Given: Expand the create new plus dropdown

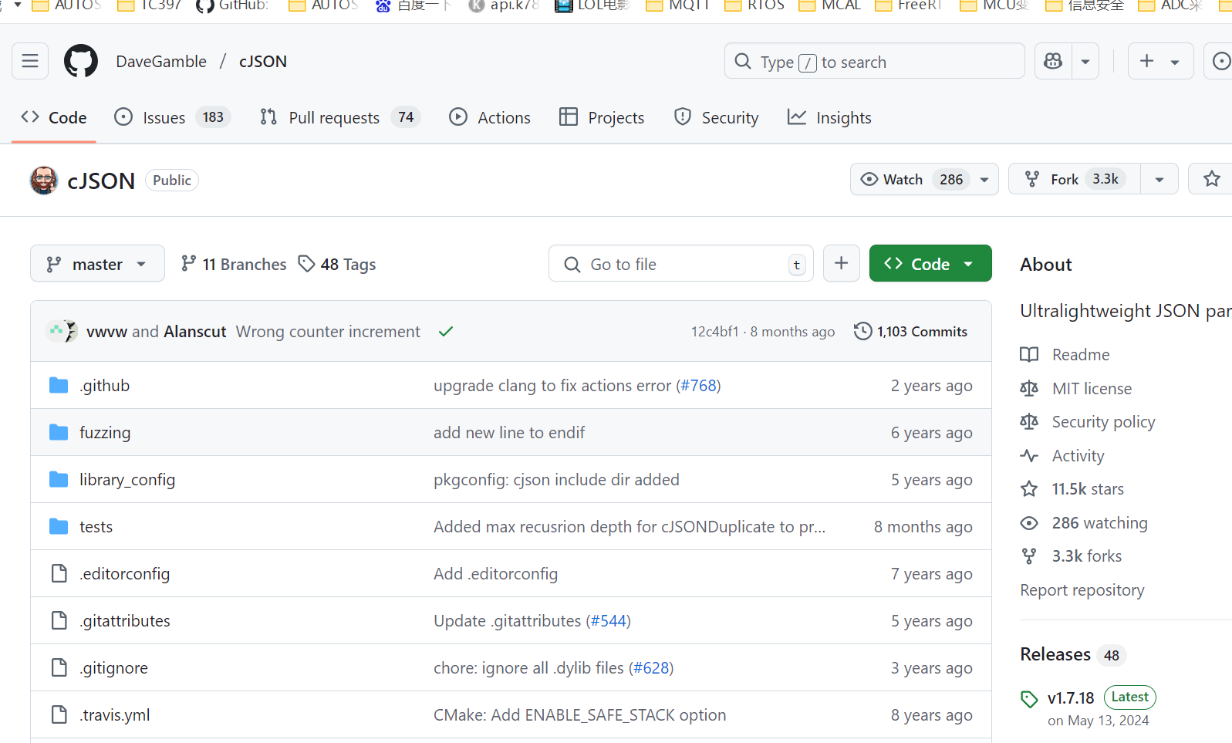Looking at the screenshot, I should [1159, 61].
